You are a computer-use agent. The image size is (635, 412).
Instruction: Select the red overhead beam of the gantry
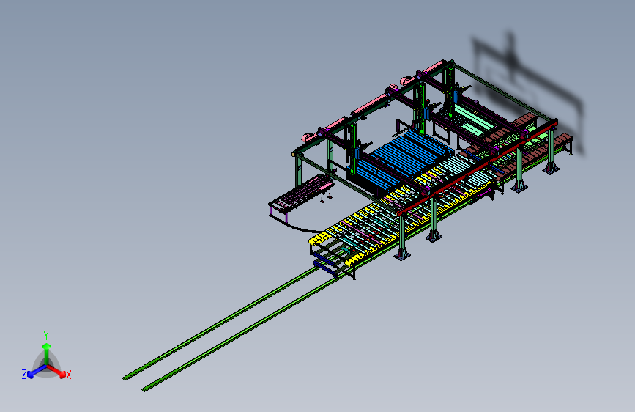[x=478, y=166]
